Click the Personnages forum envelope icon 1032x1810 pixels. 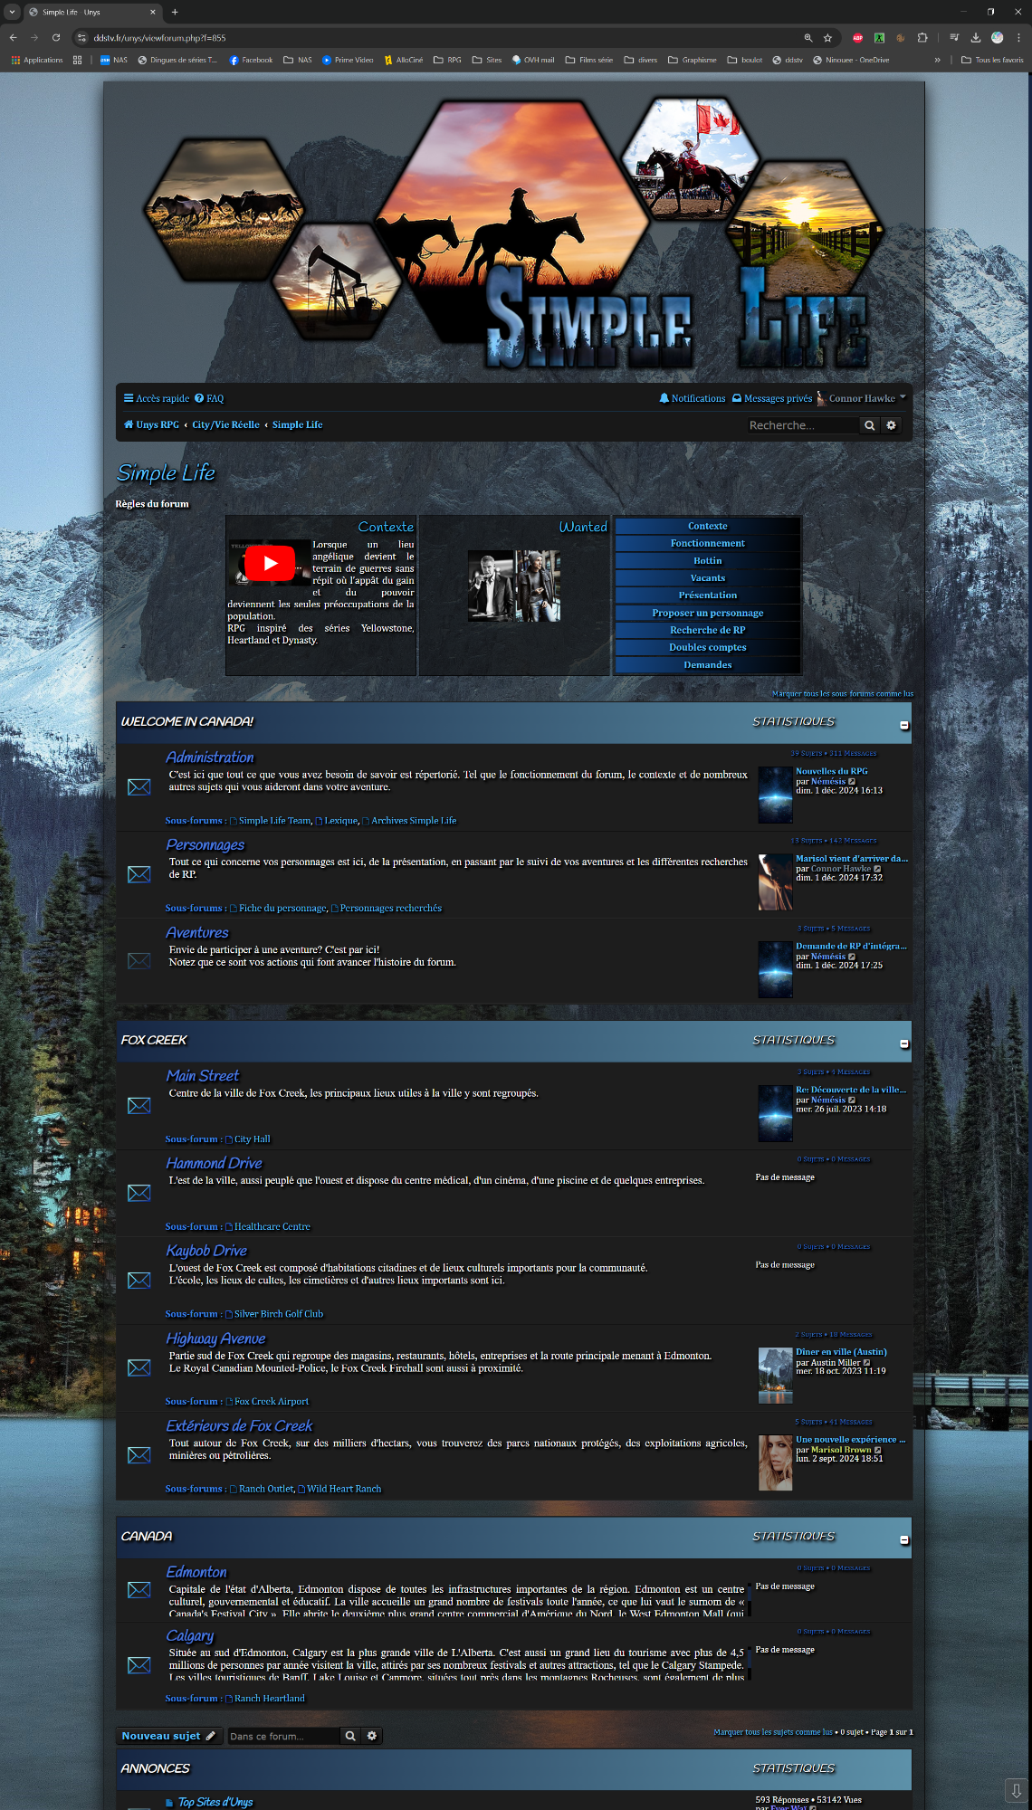139,874
